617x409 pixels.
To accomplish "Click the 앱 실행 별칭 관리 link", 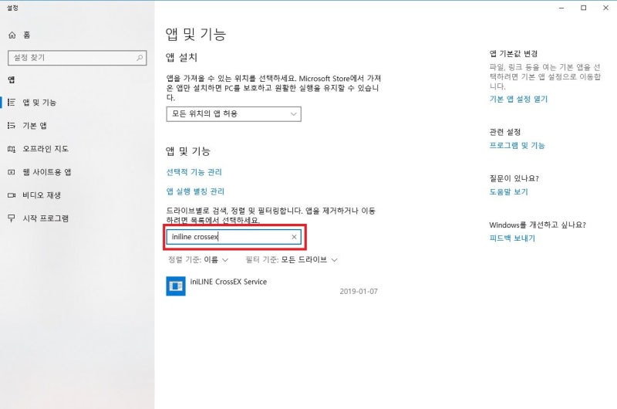I will pos(195,191).
